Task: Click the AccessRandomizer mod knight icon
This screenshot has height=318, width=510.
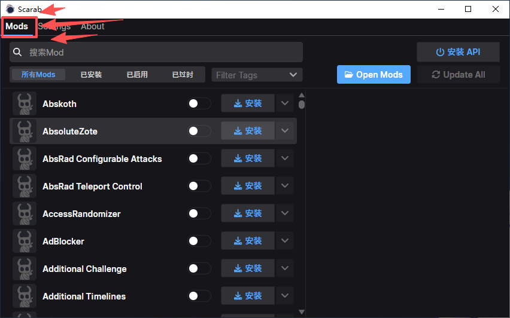Action: coord(25,214)
